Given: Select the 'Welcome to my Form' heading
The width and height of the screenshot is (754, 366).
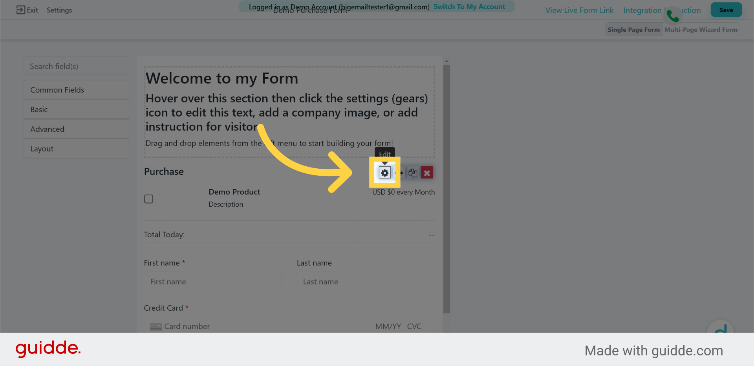Looking at the screenshot, I should [x=222, y=78].
